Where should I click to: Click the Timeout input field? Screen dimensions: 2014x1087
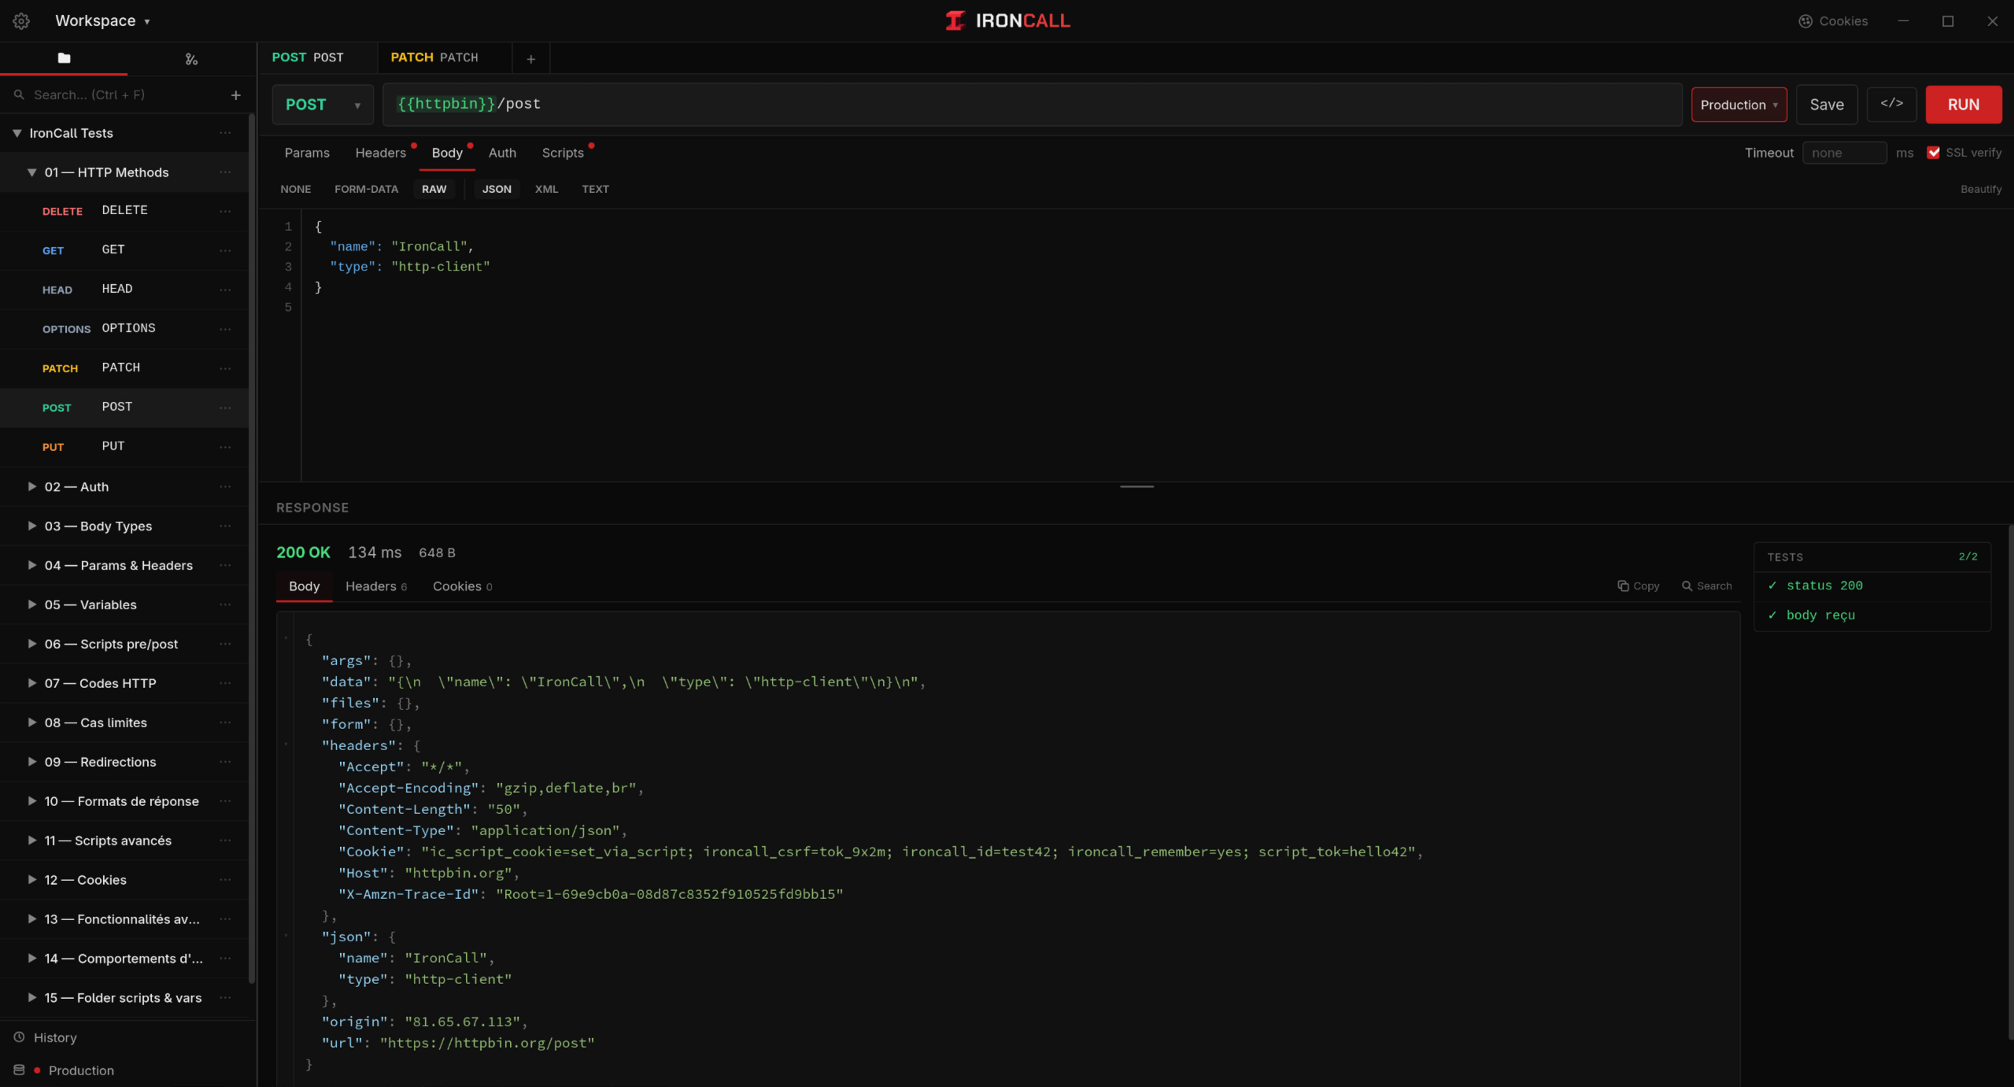tap(1844, 153)
